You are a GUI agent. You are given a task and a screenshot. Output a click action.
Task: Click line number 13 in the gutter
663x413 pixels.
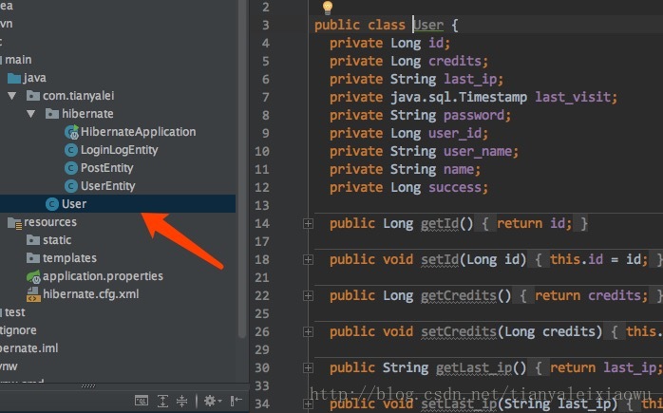click(x=262, y=205)
